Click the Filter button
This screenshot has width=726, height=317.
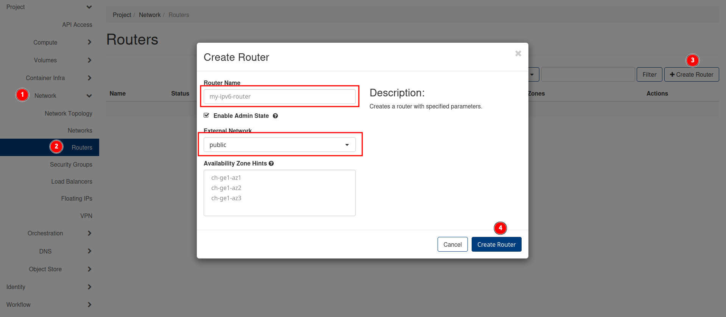649,75
